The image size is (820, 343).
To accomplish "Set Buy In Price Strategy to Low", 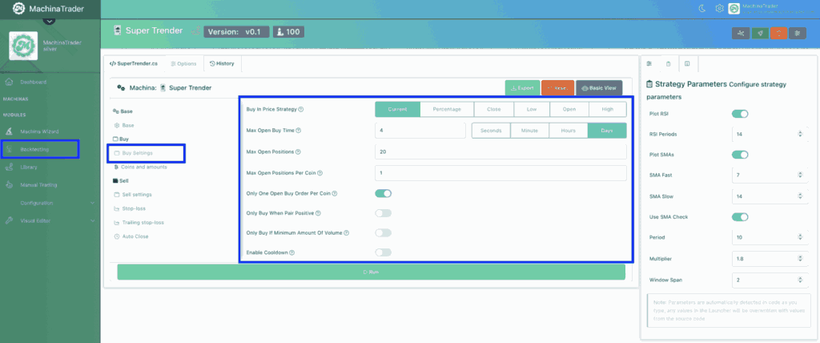I will point(532,109).
